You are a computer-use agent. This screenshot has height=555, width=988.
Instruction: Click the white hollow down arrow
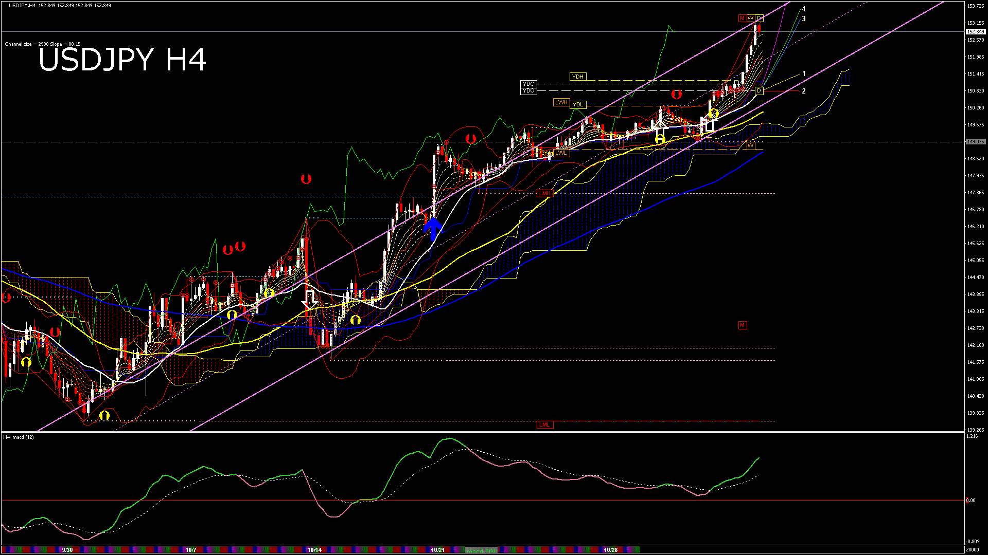[x=310, y=300]
